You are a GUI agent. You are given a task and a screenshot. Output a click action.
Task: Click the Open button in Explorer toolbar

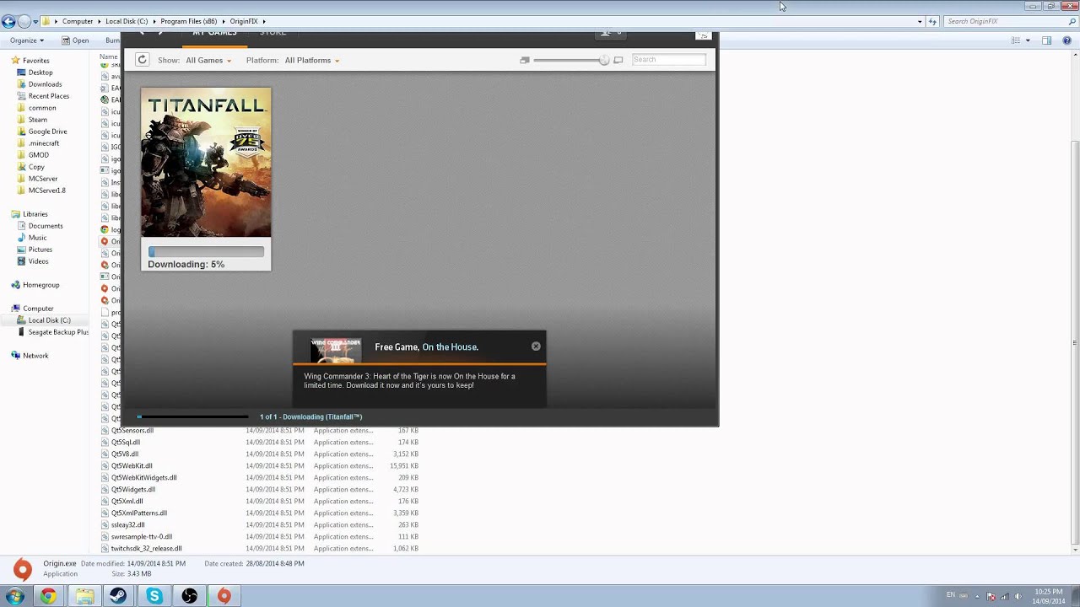[x=74, y=40]
